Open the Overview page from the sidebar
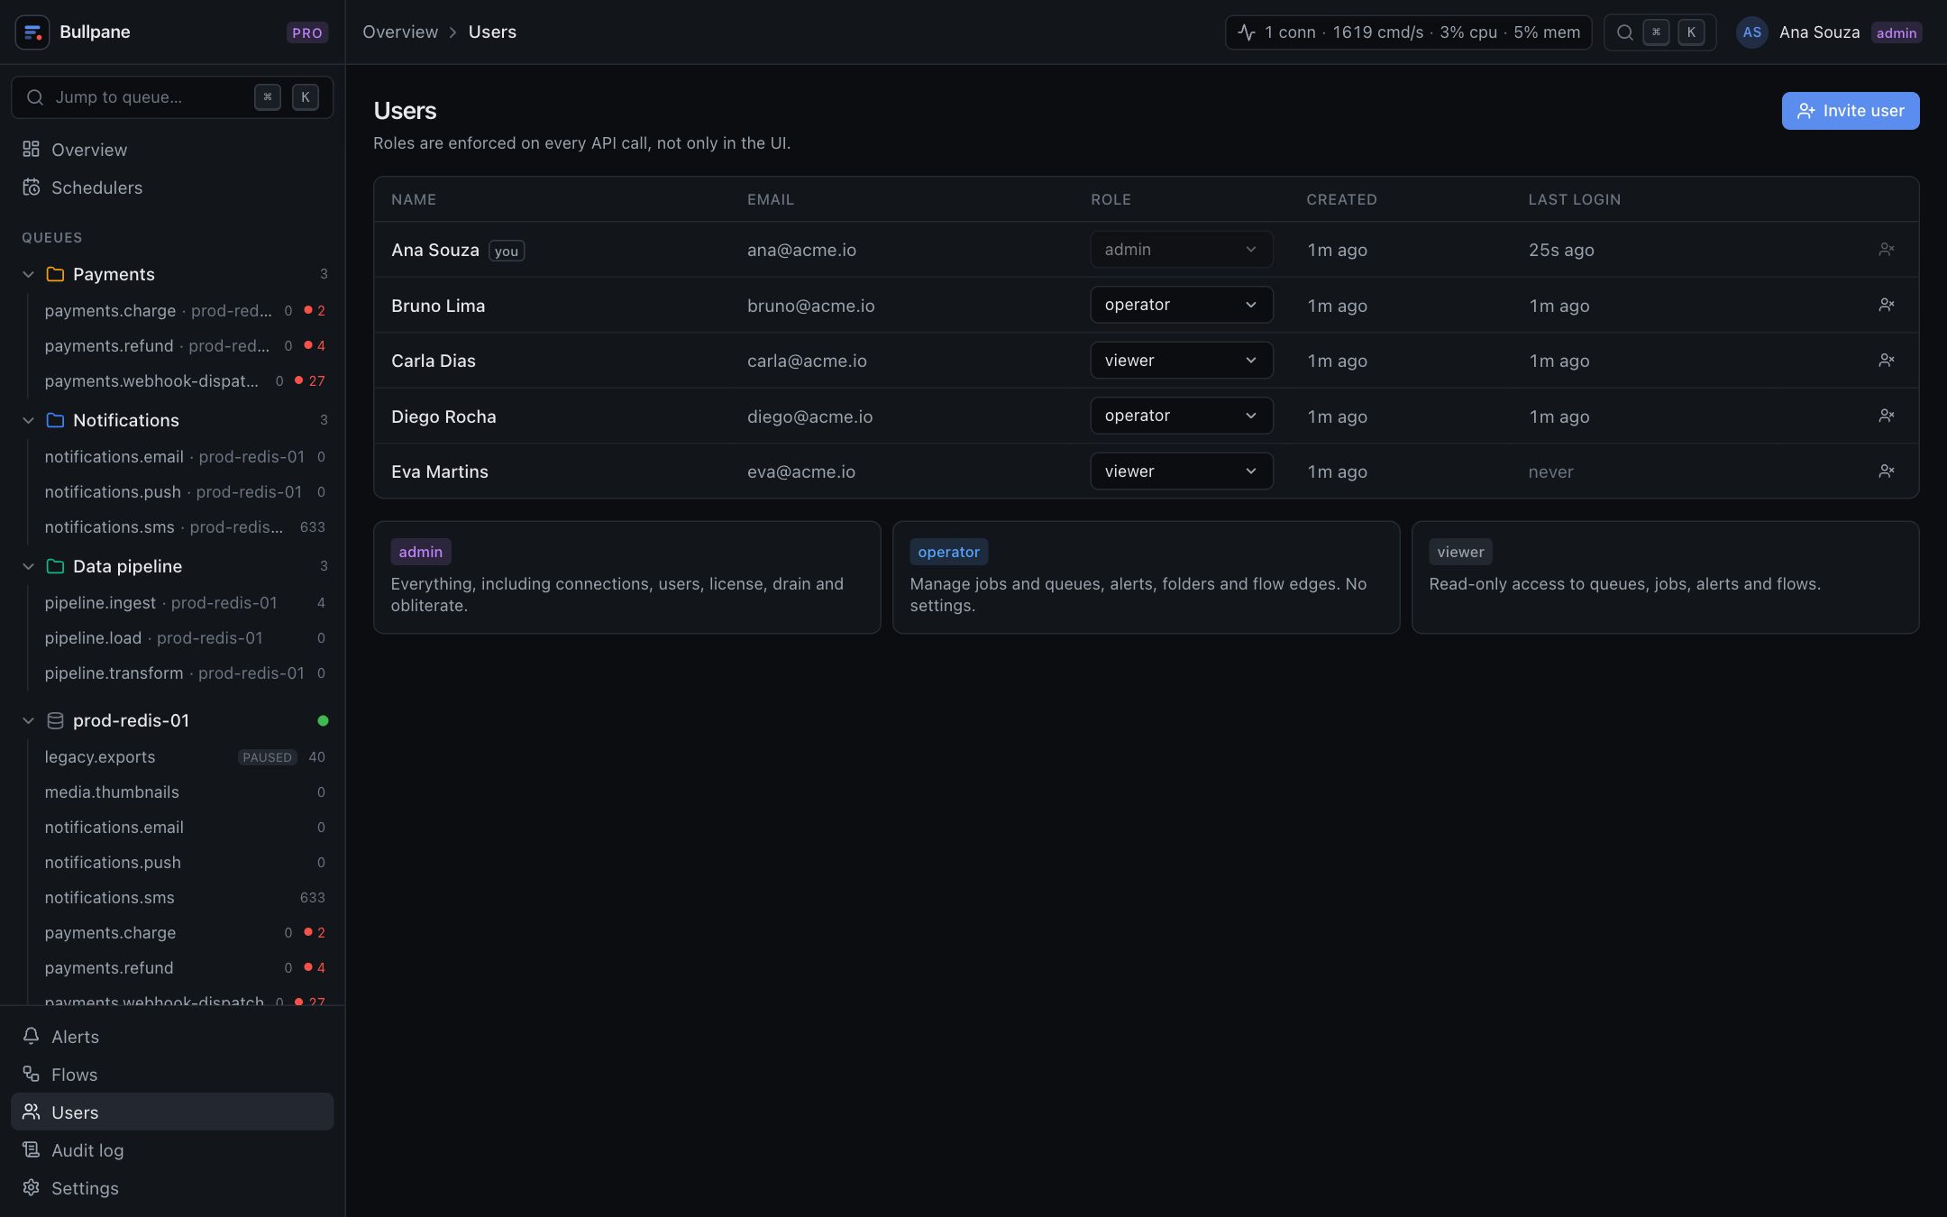The image size is (1947, 1217). (172, 150)
